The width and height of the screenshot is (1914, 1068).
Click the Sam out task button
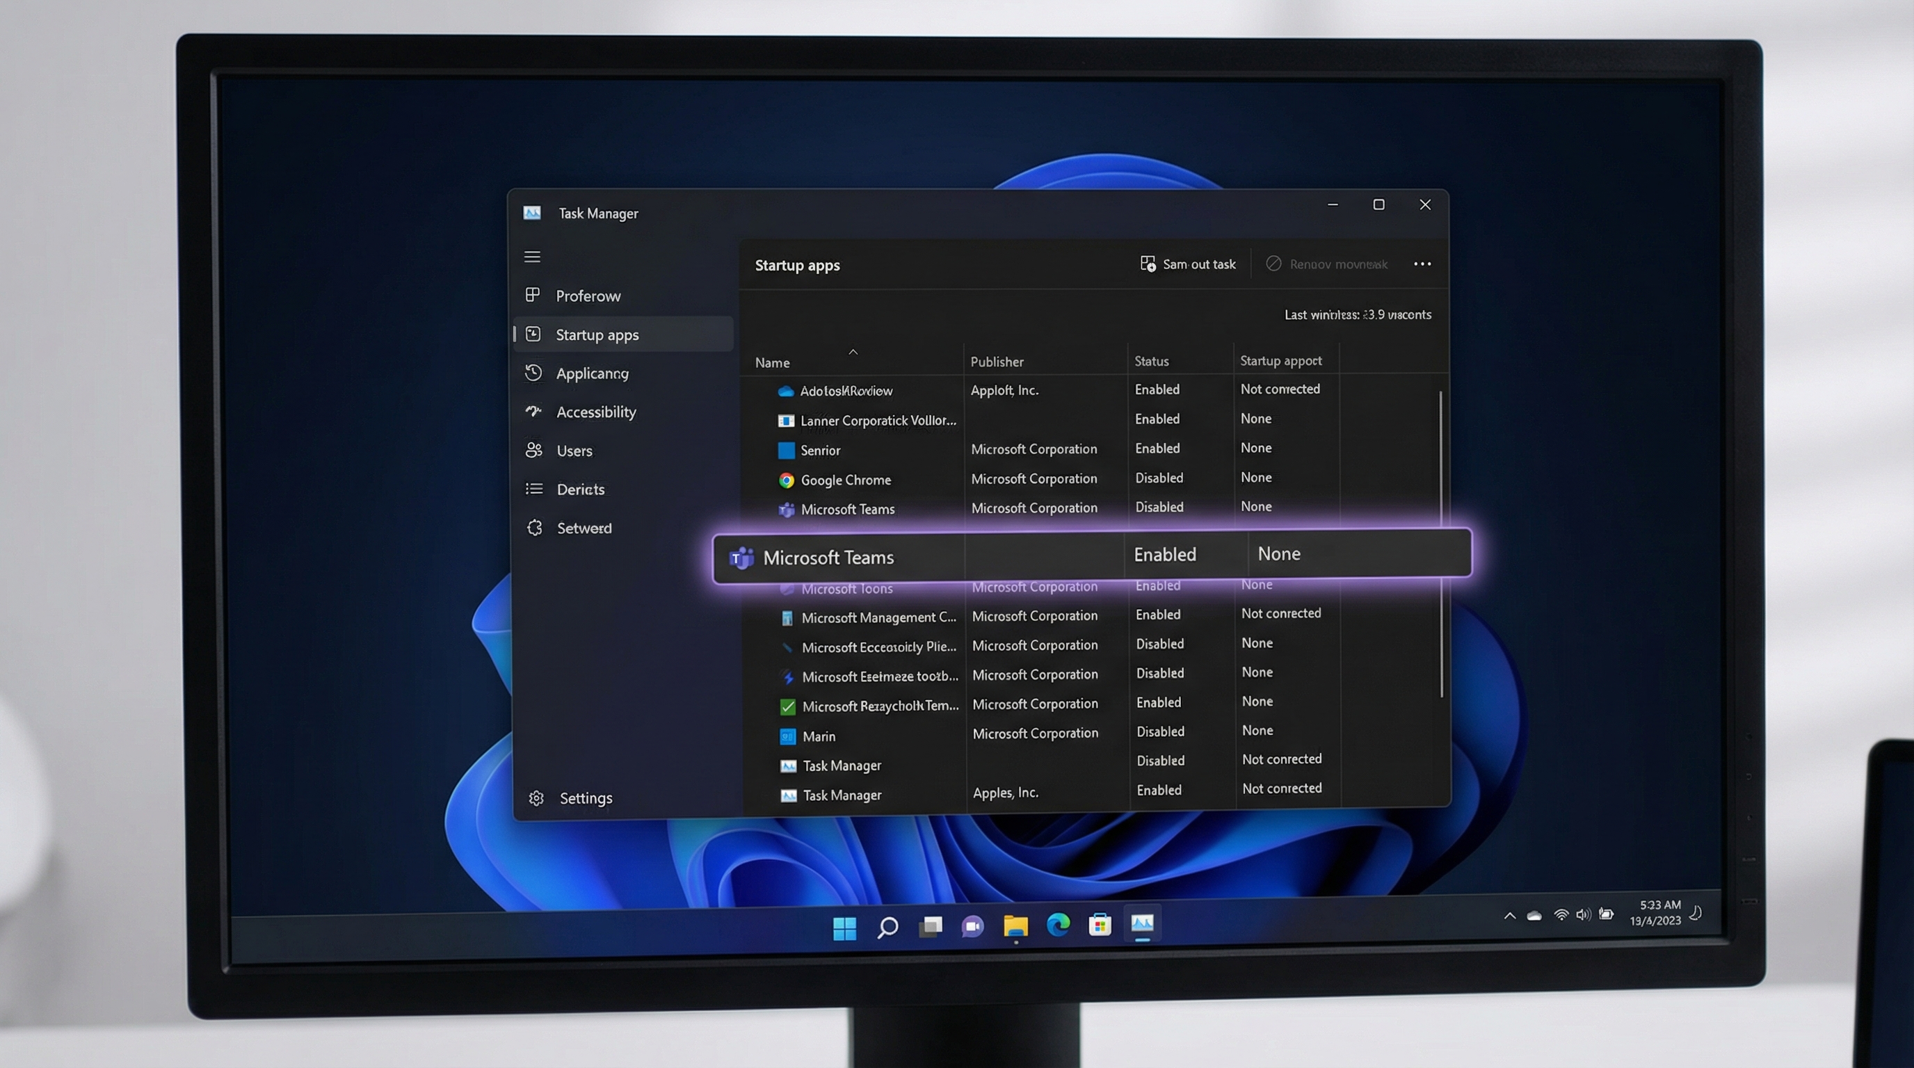(x=1187, y=264)
